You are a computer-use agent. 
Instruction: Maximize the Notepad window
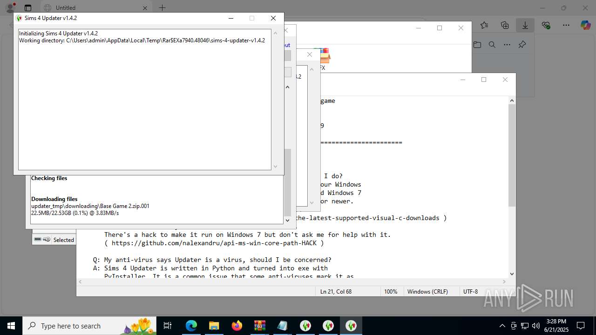click(x=484, y=80)
